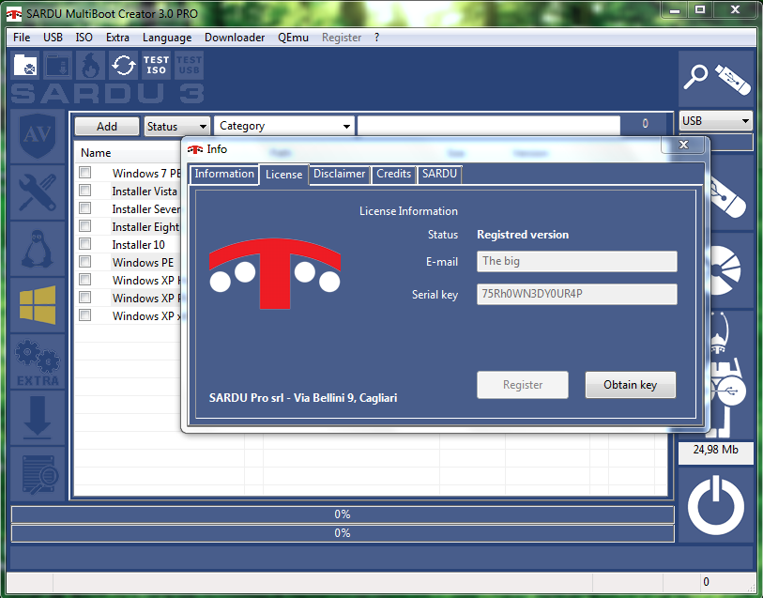763x598 pixels.
Task: Click the Register button in Info dialog
Action: click(523, 385)
